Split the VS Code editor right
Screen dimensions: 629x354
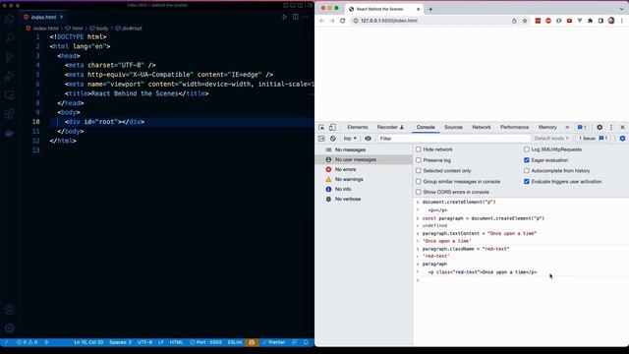pos(295,17)
